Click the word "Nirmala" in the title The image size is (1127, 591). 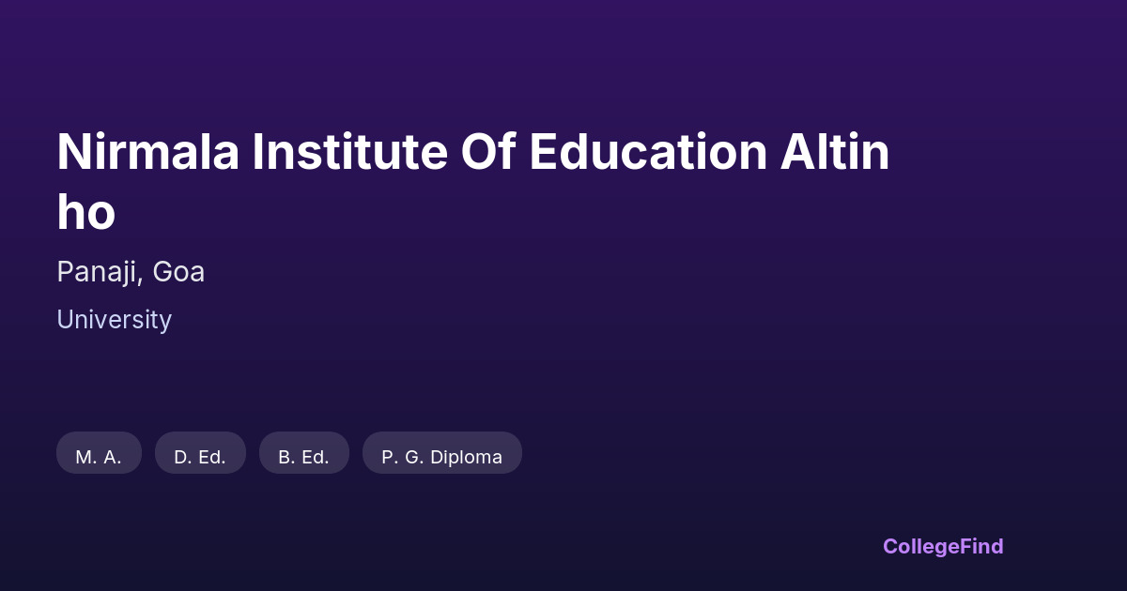147,153
